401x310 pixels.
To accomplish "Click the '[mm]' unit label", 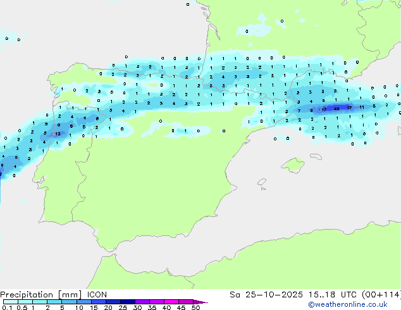I will [x=70, y=295].
